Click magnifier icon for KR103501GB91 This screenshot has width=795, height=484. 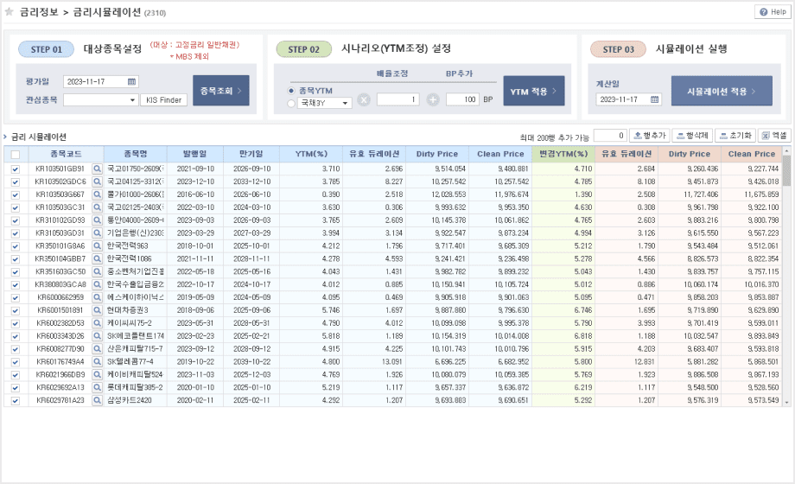click(x=97, y=169)
